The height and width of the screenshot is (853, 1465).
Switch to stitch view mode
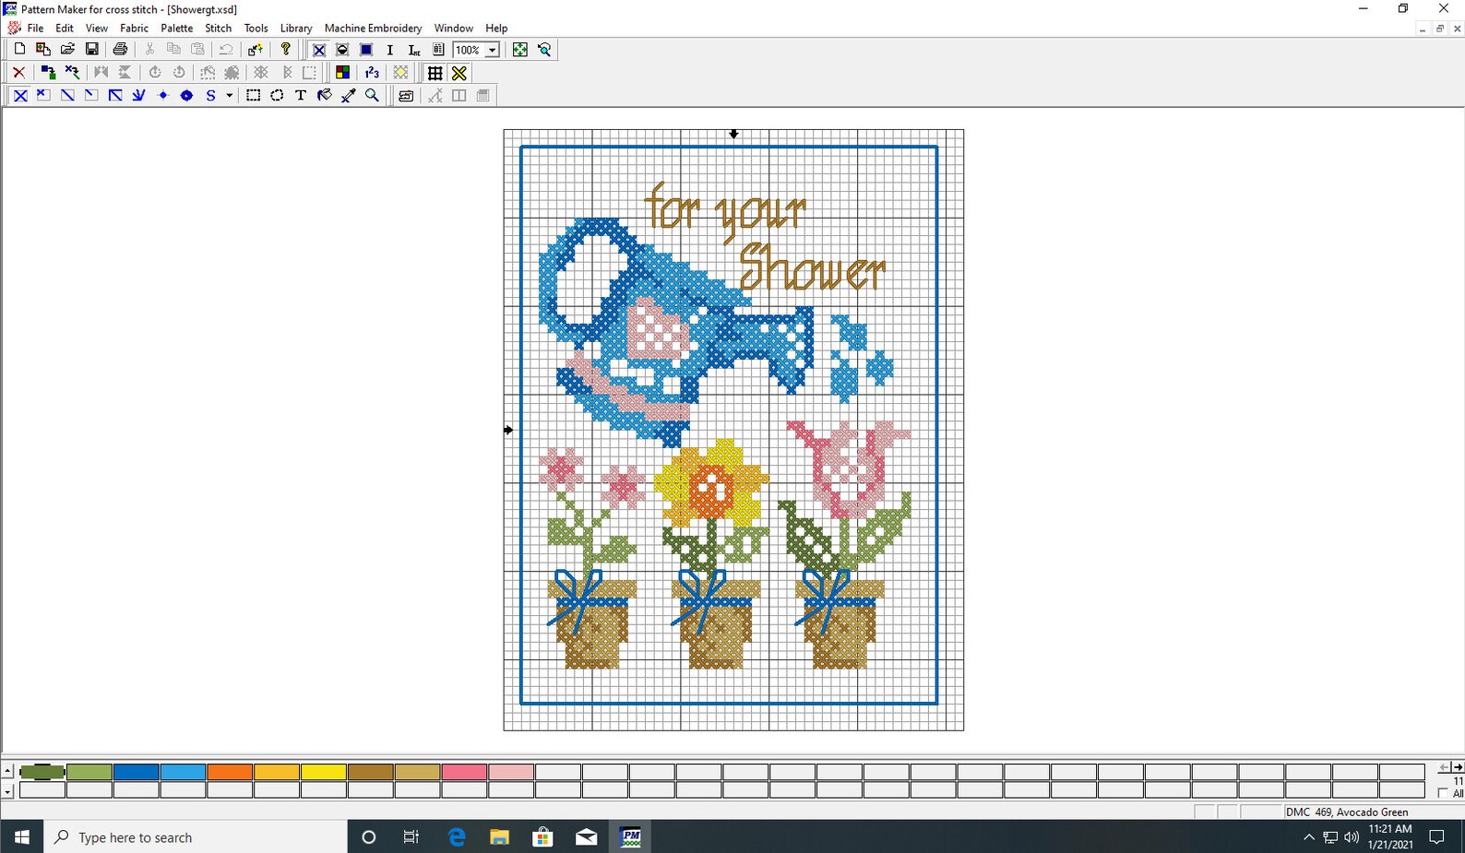tap(318, 50)
